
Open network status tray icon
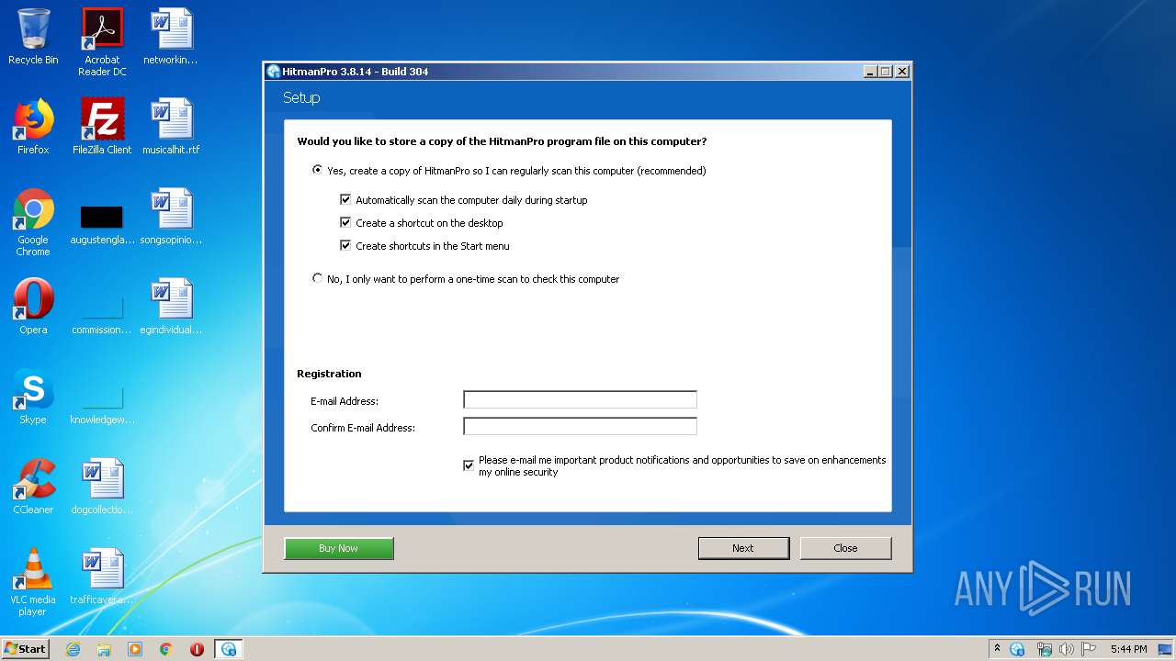[1043, 649]
